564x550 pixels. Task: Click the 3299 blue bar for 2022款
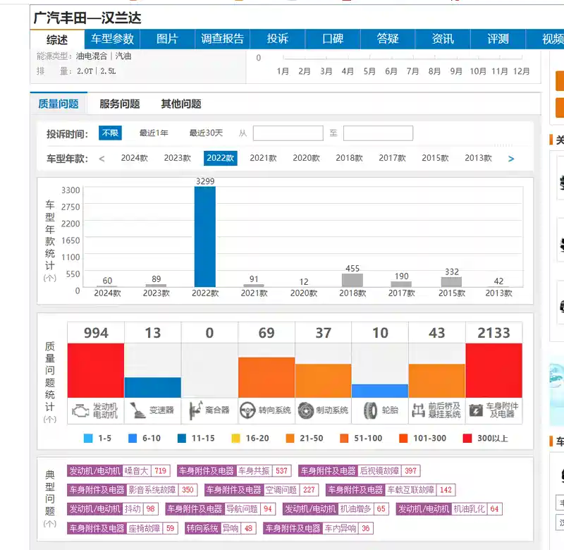205,237
